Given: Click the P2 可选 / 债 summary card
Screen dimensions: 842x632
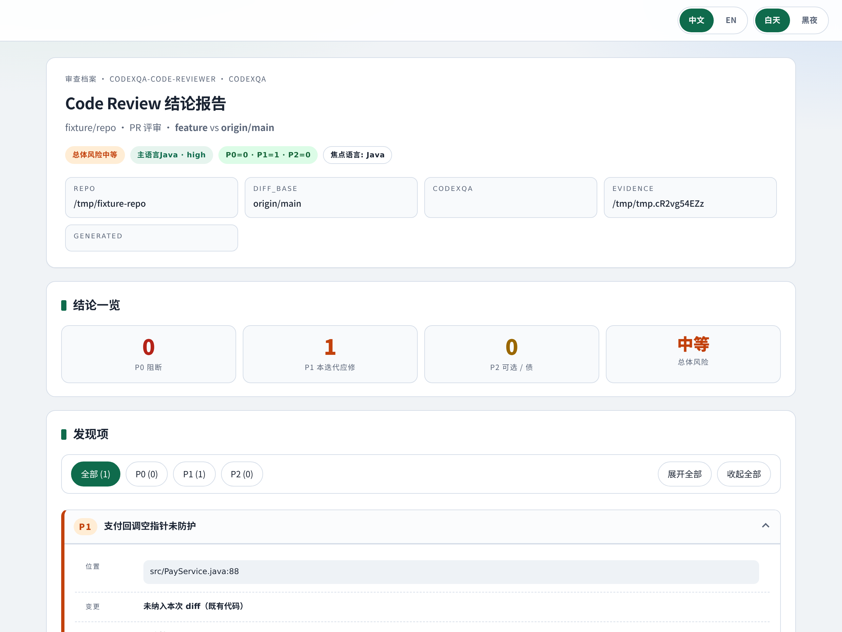Looking at the screenshot, I should [511, 354].
